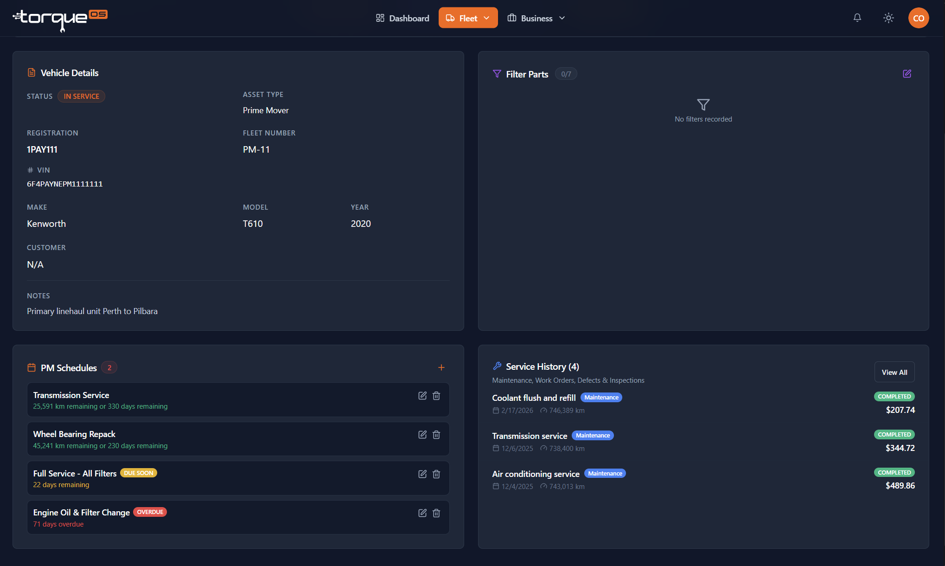945x566 pixels.
Task: Delete the Transmission Service schedule
Action: (x=436, y=396)
